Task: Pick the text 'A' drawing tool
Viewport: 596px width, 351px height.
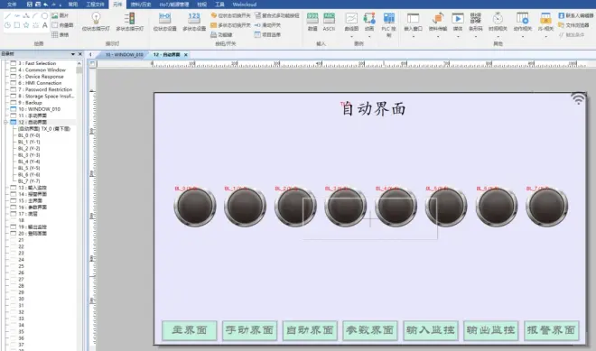Action: pos(44,25)
